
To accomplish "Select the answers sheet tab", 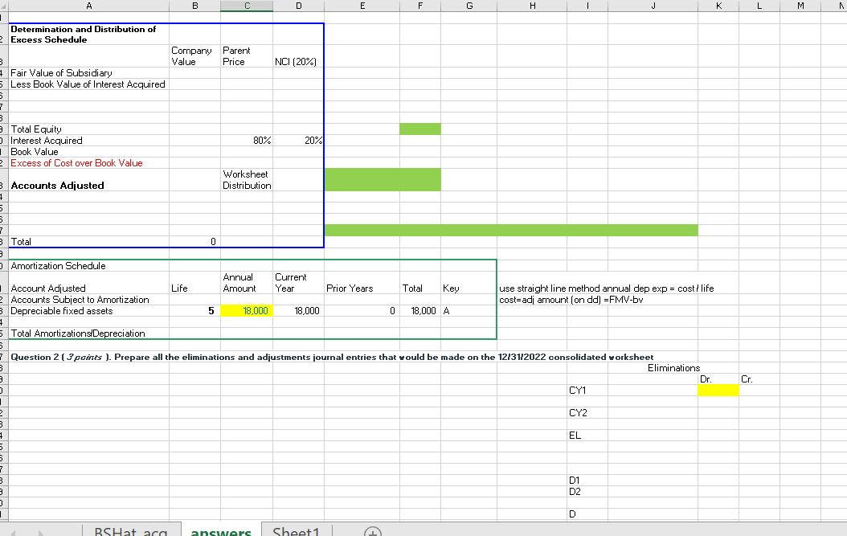I will coord(221,530).
